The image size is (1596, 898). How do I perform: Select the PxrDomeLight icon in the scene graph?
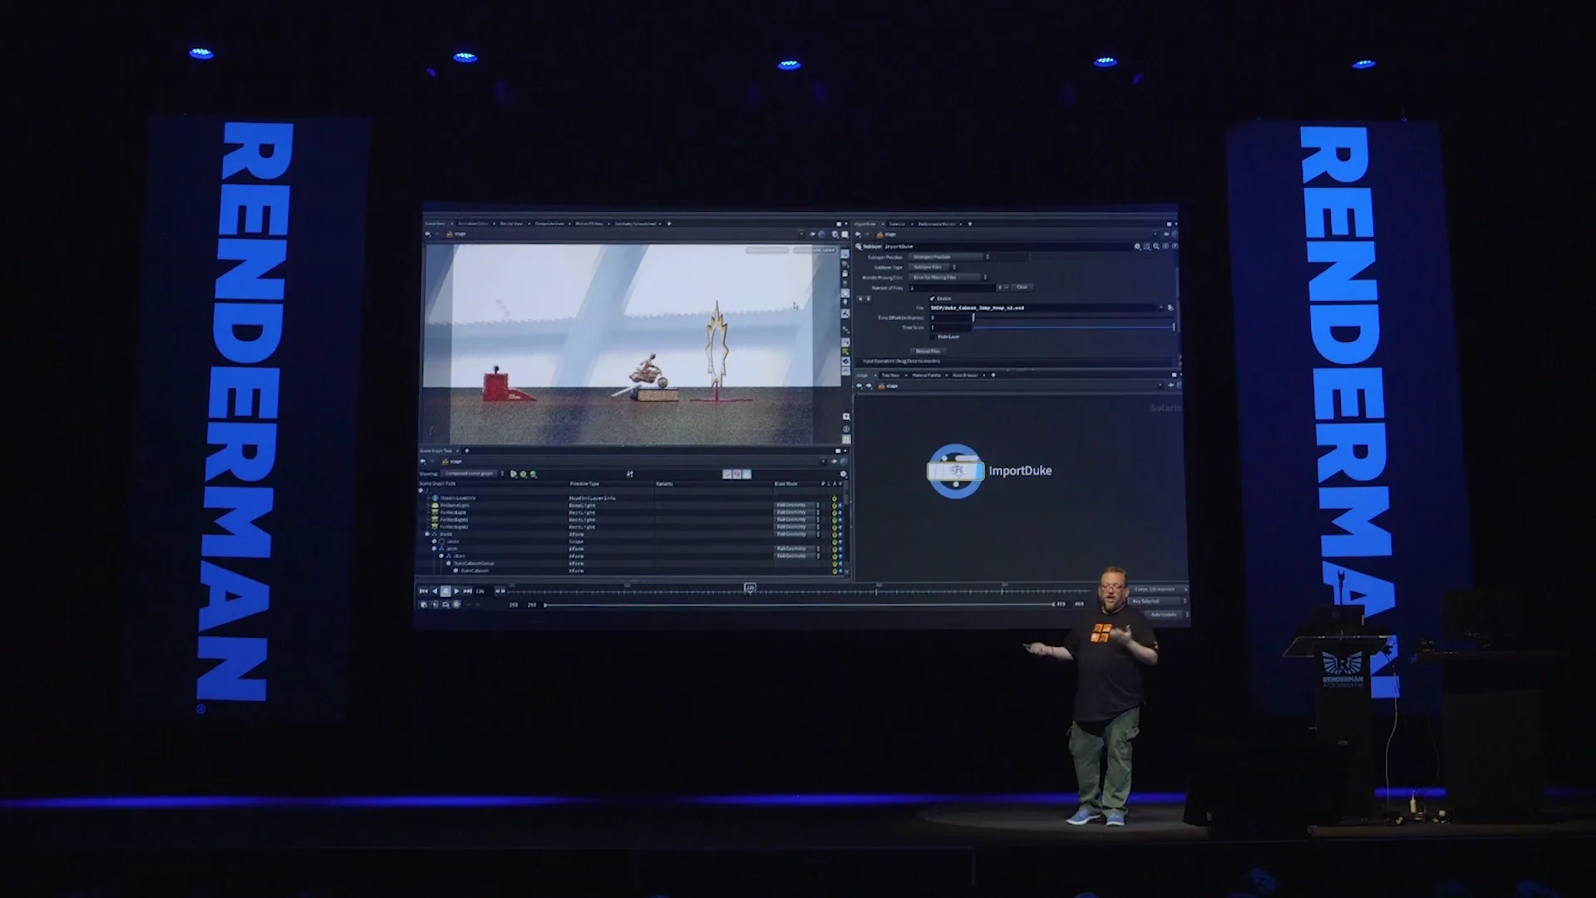[x=434, y=506]
